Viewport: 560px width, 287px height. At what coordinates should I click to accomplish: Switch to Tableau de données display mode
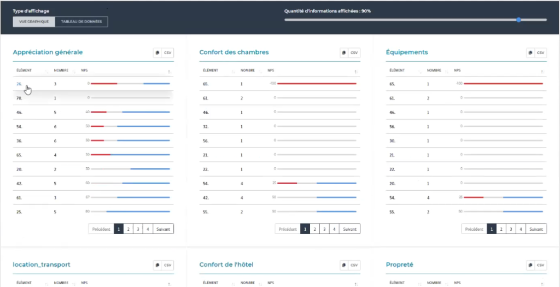tap(81, 22)
